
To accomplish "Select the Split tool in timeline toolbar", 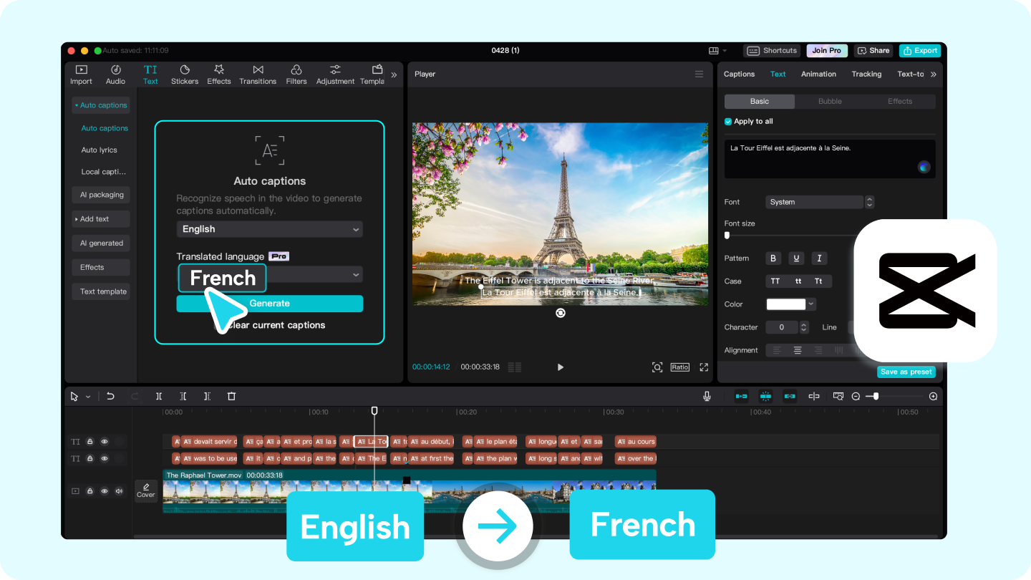I will 159,396.
